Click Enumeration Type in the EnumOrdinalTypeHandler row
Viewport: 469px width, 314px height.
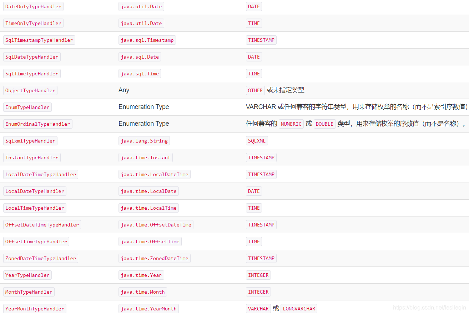coord(144,124)
